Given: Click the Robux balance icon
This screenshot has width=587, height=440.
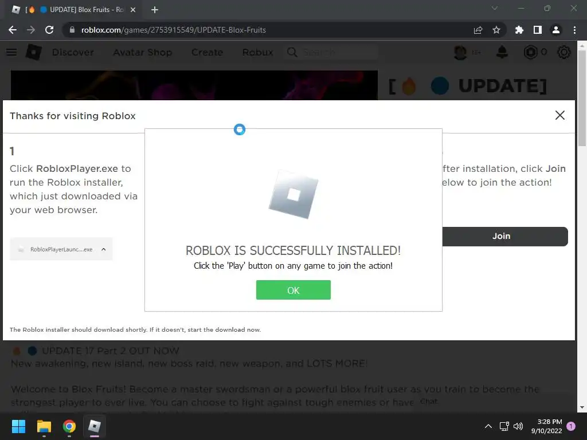Looking at the screenshot, I should (x=530, y=52).
